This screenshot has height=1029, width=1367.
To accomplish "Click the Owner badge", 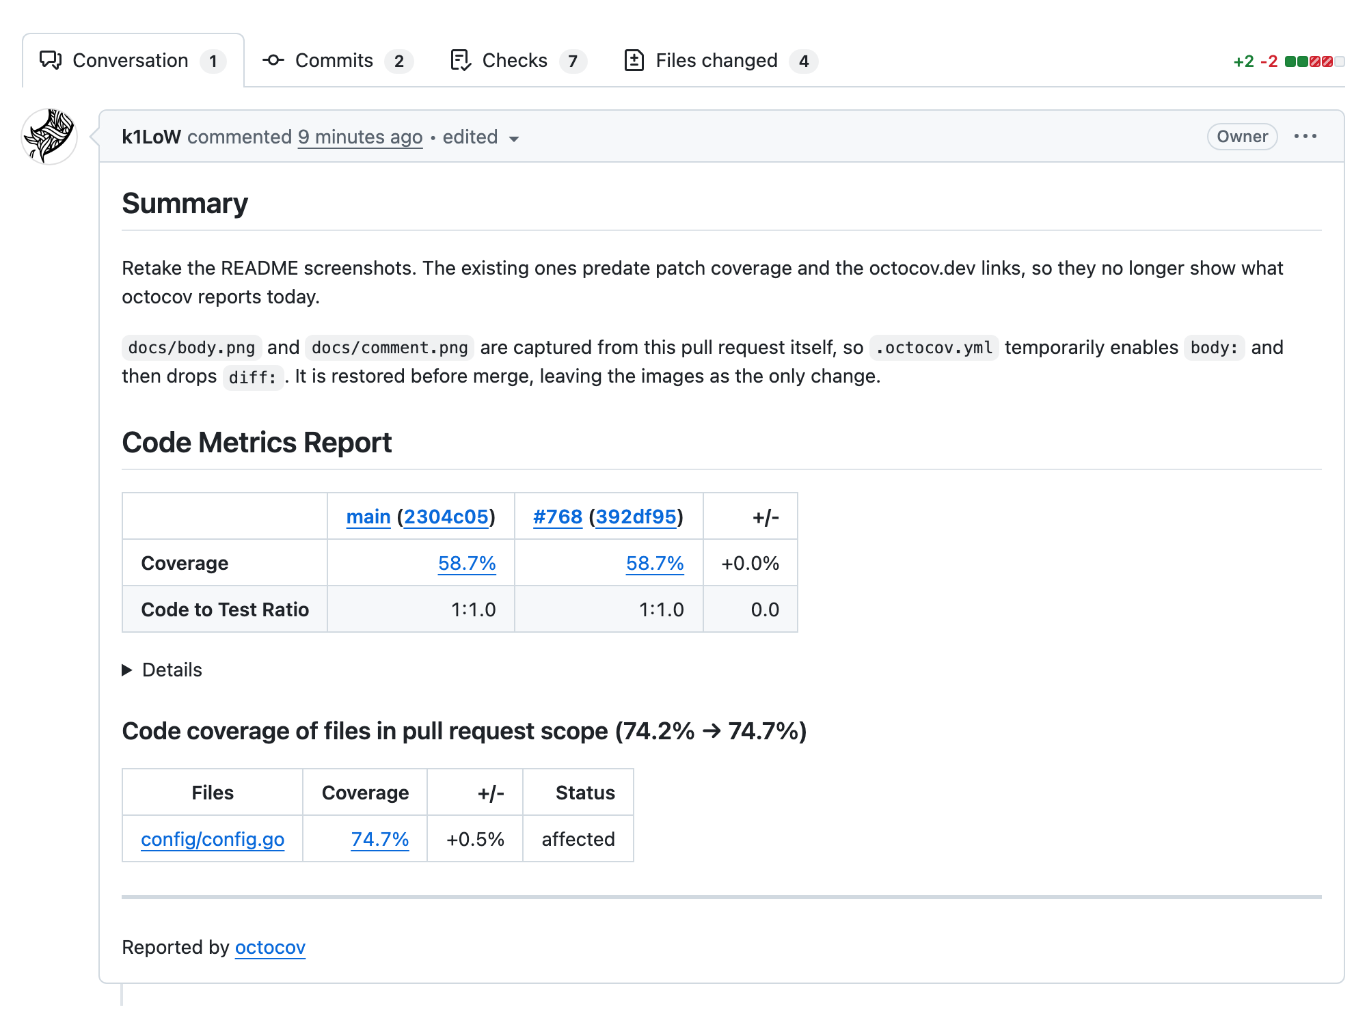I will point(1242,137).
